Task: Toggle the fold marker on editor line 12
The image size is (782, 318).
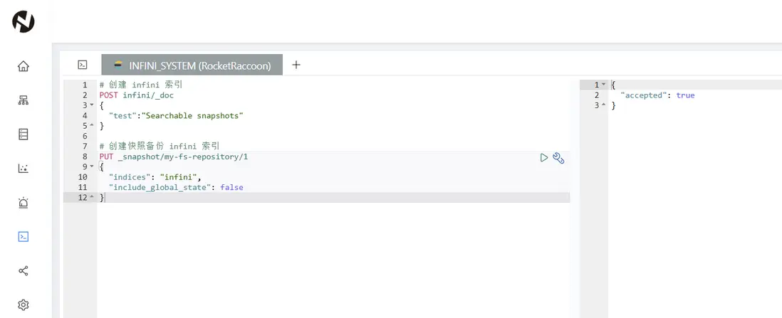Action: [92, 198]
